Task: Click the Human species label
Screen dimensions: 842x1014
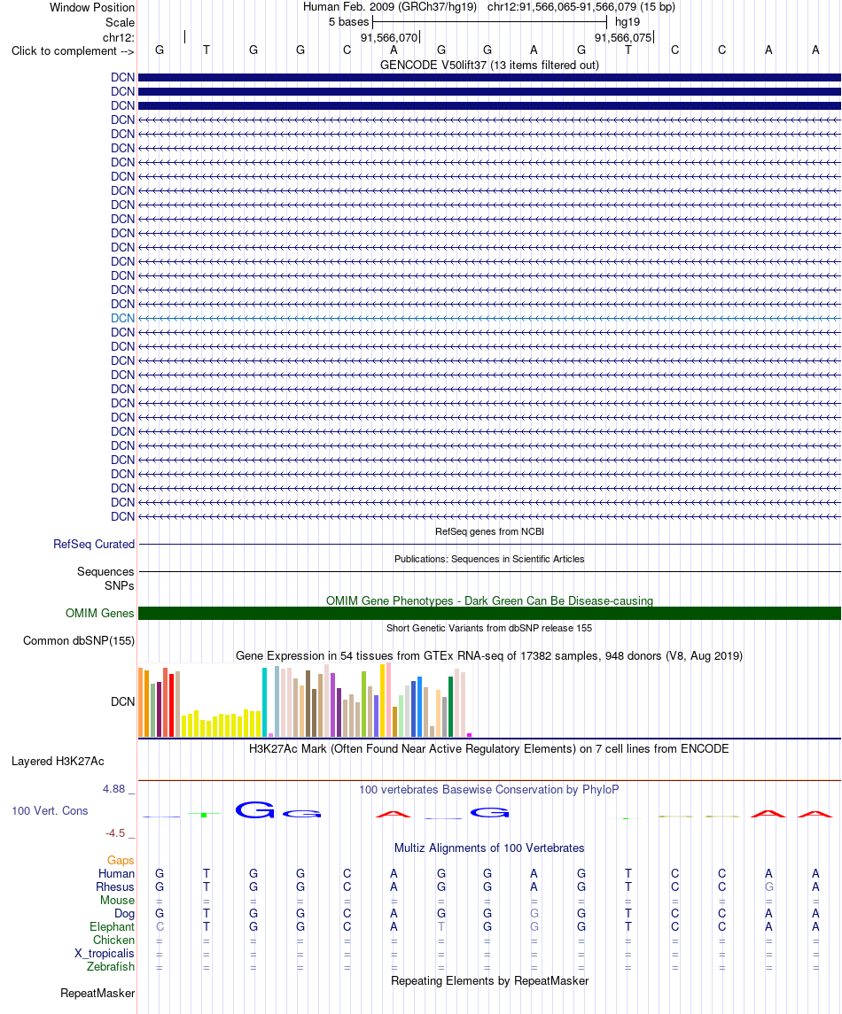Action: point(116,874)
